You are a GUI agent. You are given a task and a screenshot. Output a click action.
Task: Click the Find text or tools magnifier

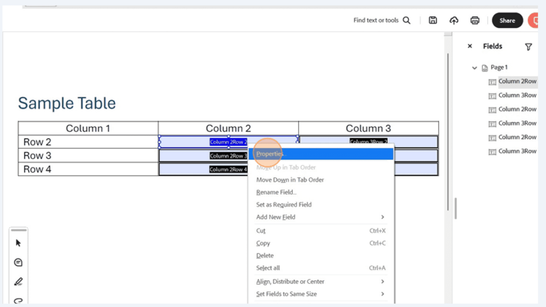[406, 20]
